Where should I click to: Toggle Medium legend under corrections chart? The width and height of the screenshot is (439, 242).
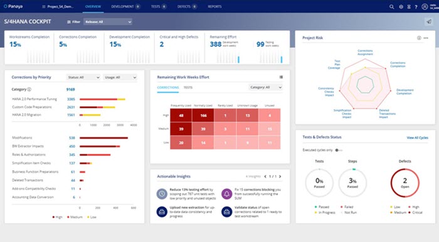click(75, 217)
